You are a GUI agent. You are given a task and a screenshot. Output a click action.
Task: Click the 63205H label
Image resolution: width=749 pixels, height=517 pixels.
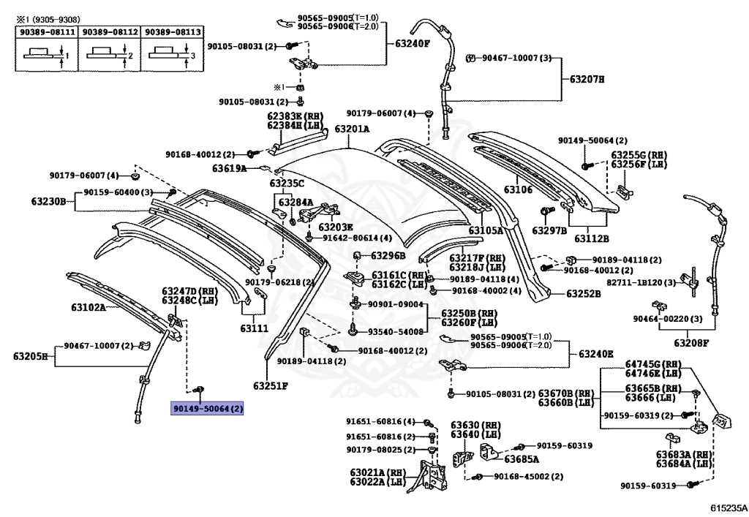point(31,356)
